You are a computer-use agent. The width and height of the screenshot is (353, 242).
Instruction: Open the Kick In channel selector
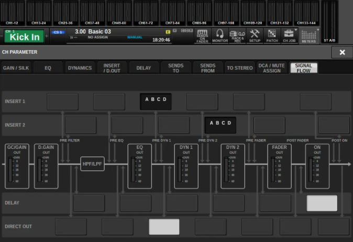24,36
